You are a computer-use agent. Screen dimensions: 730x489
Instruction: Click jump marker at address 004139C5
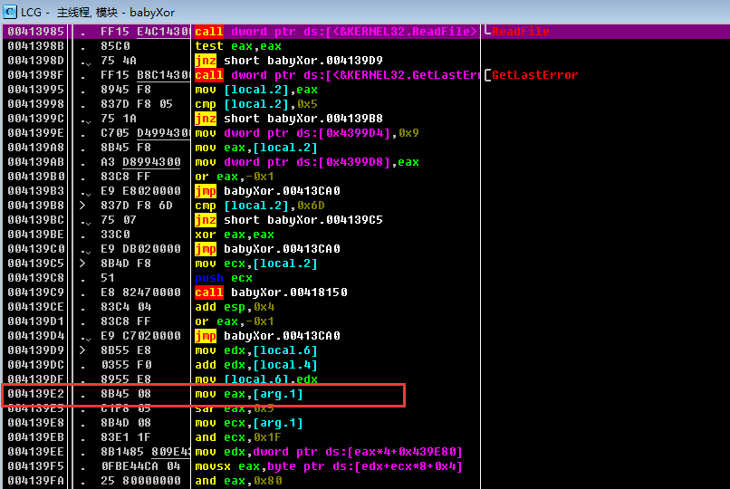[82, 264]
